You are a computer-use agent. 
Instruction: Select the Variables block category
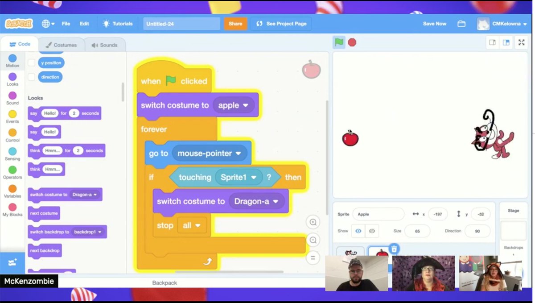pyautogui.click(x=12, y=192)
